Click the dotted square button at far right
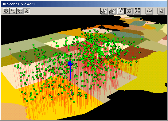Image resolution: width=168 pixels, height=121 pixels. pyautogui.click(x=161, y=11)
